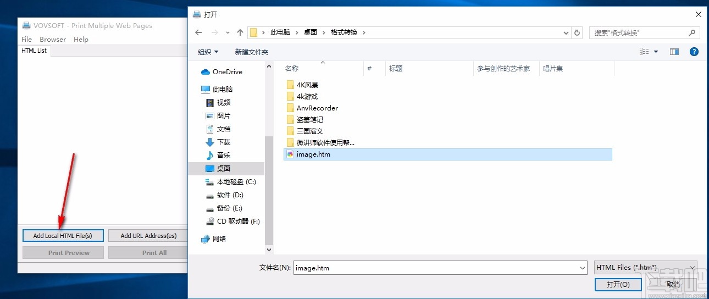Open 本地磁盘 (C:) drive
The width and height of the screenshot is (709, 299).
tap(236, 182)
